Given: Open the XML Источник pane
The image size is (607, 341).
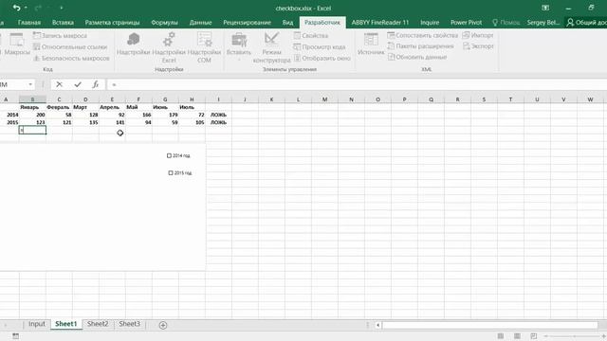Looking at the screenshot, I should [x=371, y=44].
